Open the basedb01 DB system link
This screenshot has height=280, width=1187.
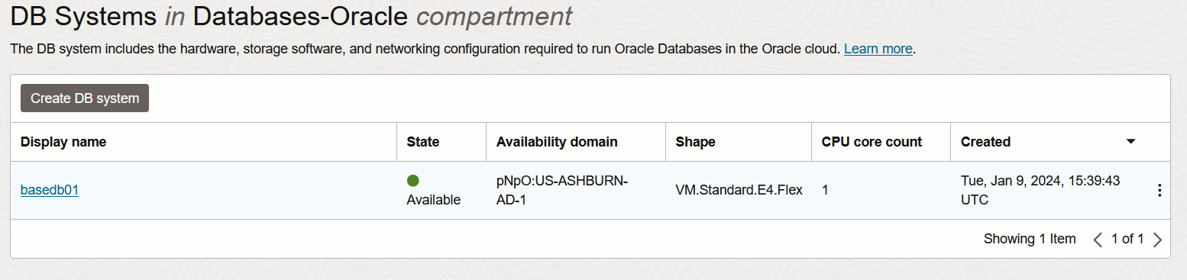(49, 190)
